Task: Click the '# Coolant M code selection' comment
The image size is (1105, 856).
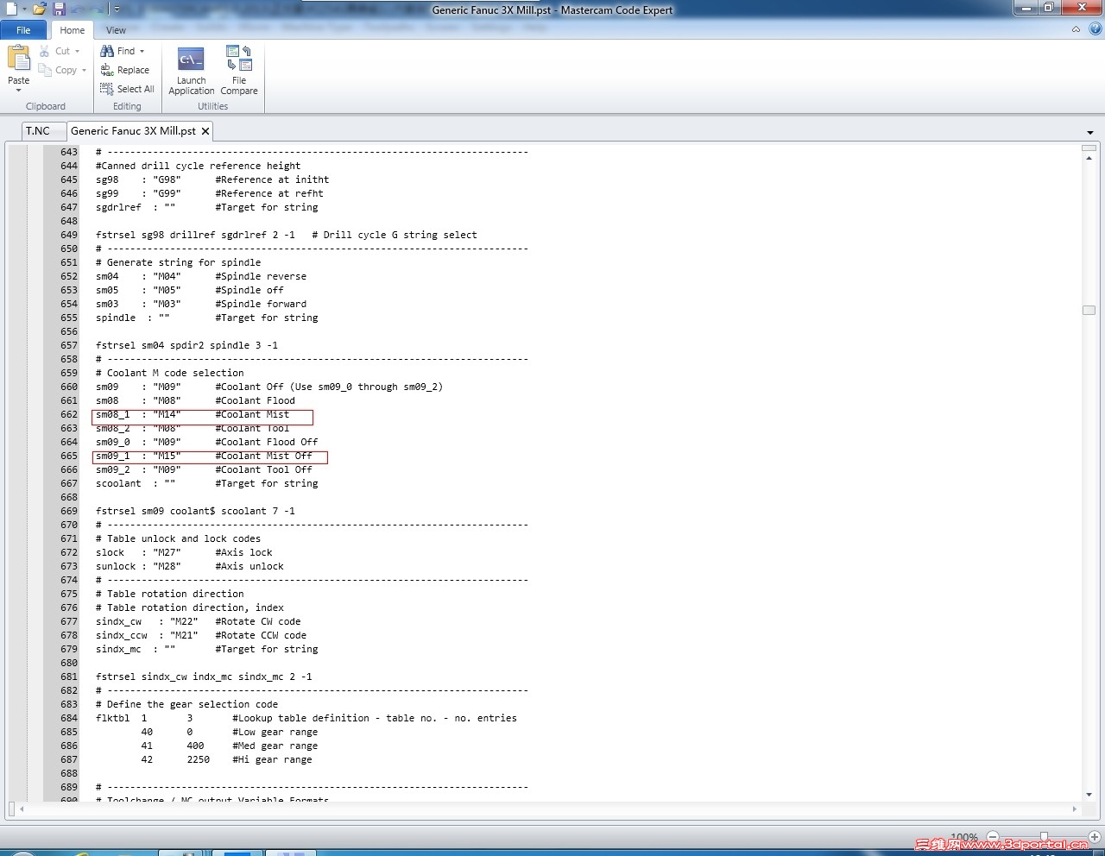Action: tap(170, 373)
